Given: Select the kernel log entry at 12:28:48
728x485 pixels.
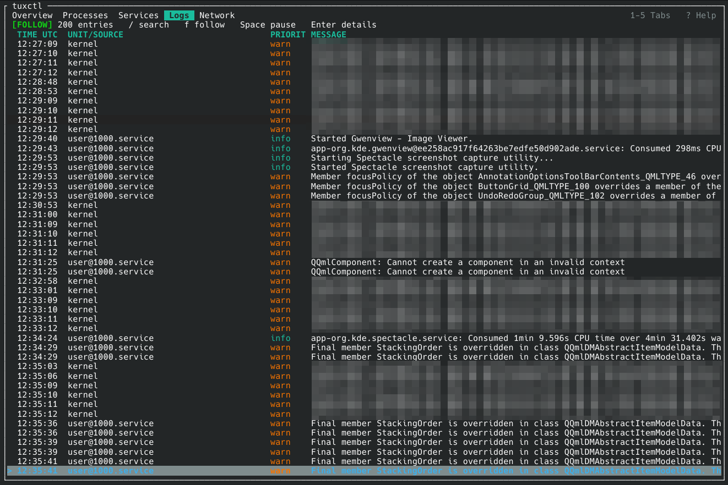Looking at the screenshot, I should 364,82.
